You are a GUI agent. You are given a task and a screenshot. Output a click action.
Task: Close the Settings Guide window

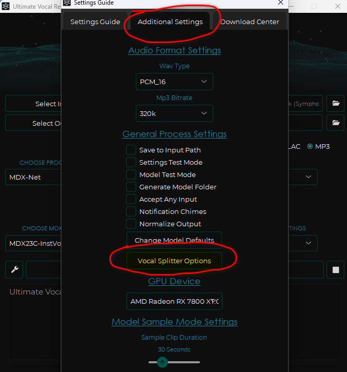point(281,3)
